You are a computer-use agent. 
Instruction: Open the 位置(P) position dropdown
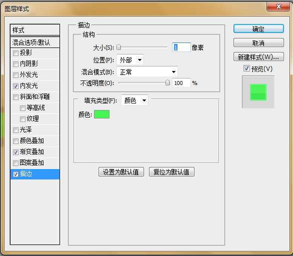click(x=130, y=60)
